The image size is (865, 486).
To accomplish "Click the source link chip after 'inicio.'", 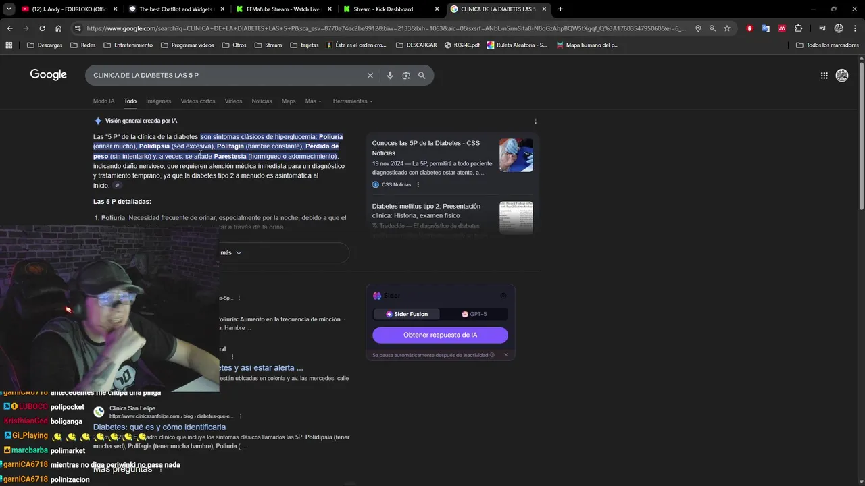I will (x=117, y=186).
